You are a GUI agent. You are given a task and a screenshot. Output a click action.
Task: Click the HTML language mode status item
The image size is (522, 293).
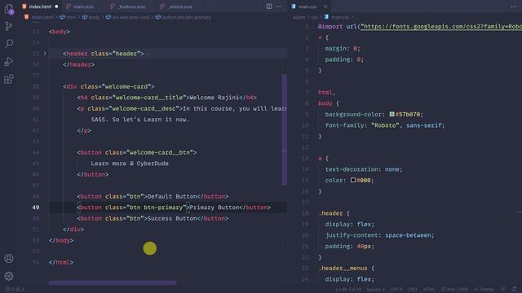(429, 290)
